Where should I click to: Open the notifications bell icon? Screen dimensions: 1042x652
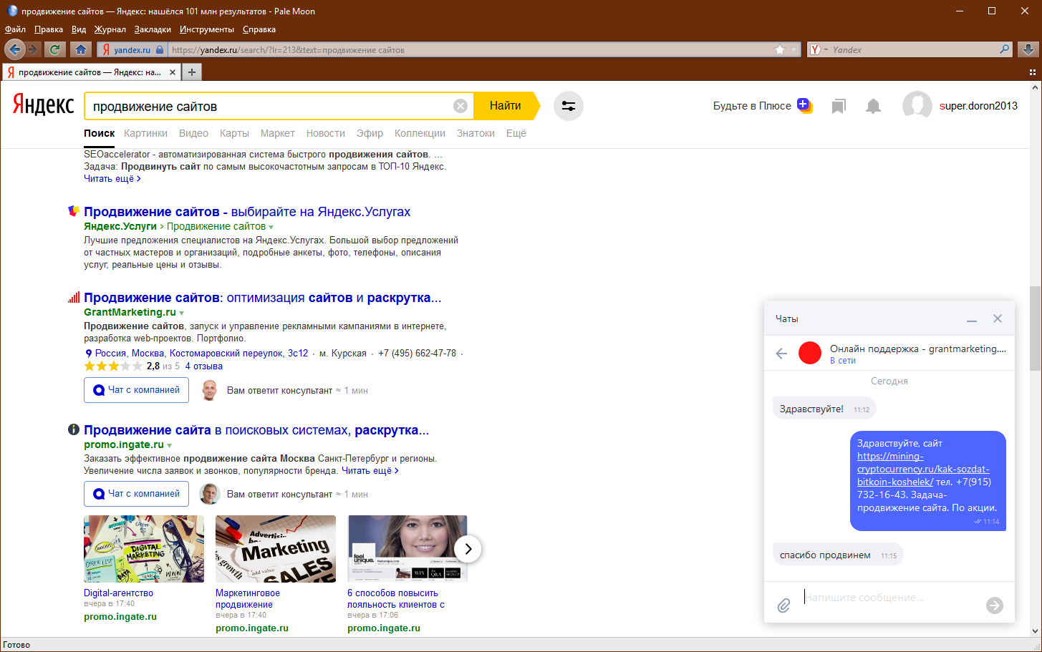[x=873, y=107]
